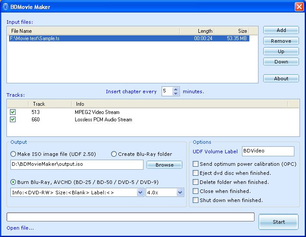
Task: Select the Sample.ts file row
Action: pos(129,38)
